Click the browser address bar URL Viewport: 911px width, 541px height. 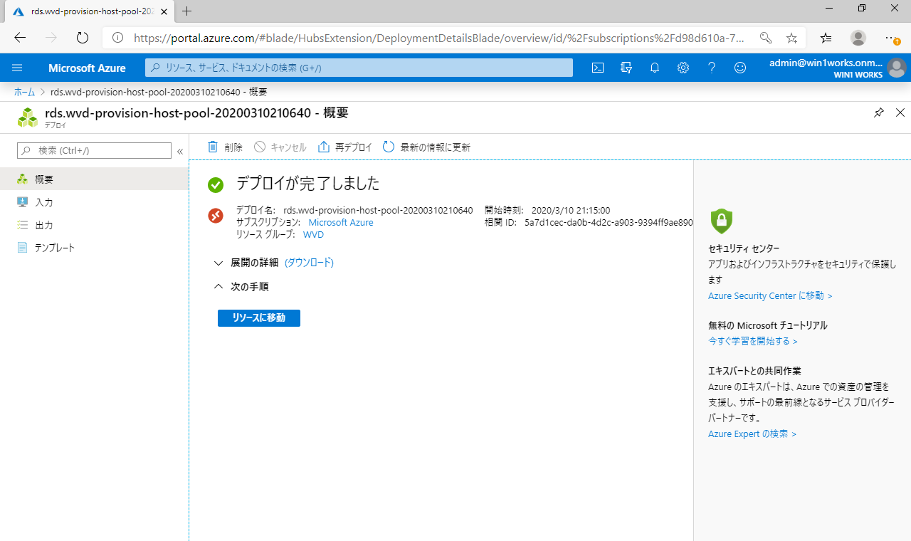(x=439, y=38)
